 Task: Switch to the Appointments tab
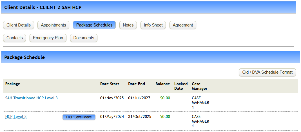click(53, 25)
